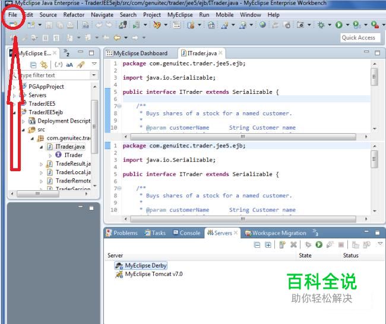Click the Debug bug icon in toolbar
Viewport: 386px width, 324px height.
(321, 25)
